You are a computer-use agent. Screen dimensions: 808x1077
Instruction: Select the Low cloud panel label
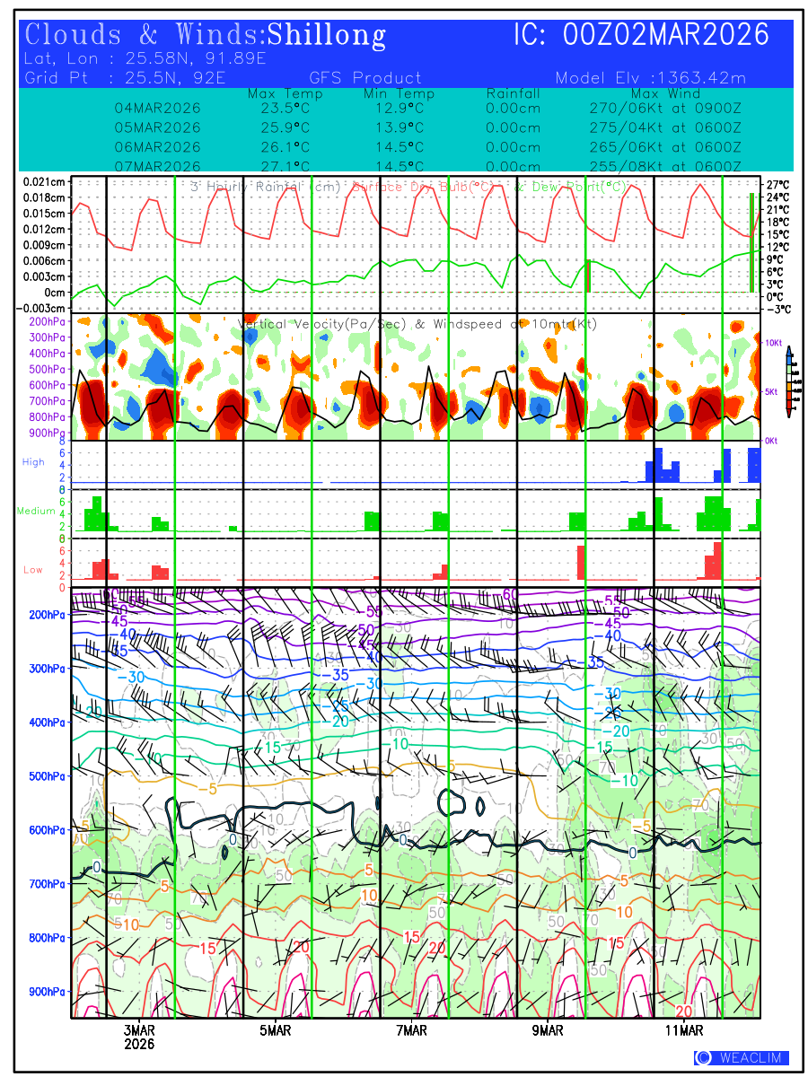tap(33, 570)
